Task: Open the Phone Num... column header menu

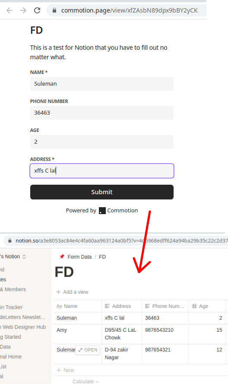Action: (165, 306)
